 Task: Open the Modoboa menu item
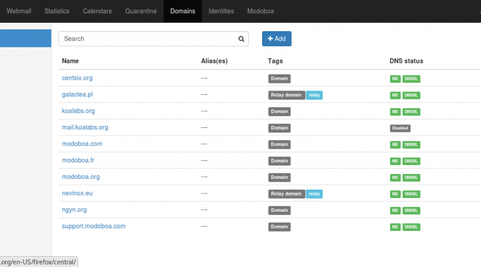pyautogui.click(x=263, y=11)
